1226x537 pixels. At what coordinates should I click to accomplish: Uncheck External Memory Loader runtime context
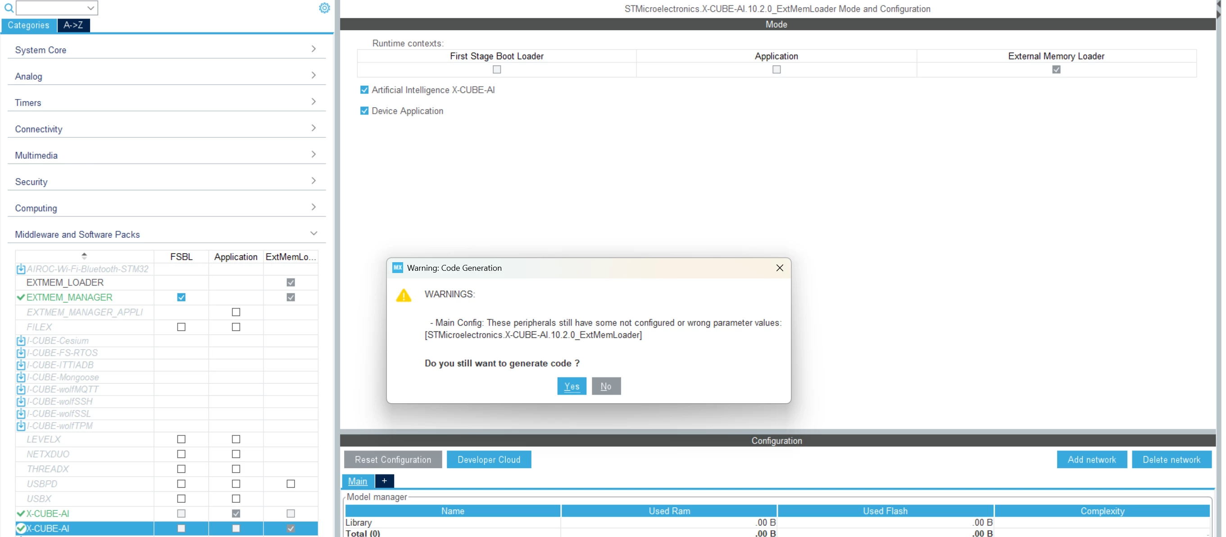pos(1057,69)
